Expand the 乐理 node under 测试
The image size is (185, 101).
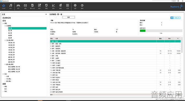pos(5,76)
